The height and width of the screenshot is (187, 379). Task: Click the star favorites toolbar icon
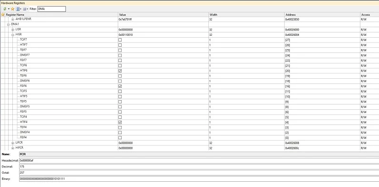point(12,9)
